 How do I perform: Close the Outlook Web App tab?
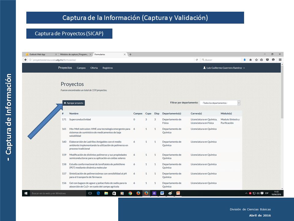pos(56,55)
